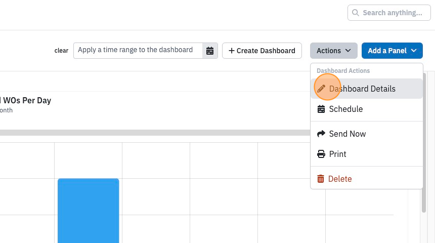
Task: Click the red trash icon for Delete
Action: point(320,179)
